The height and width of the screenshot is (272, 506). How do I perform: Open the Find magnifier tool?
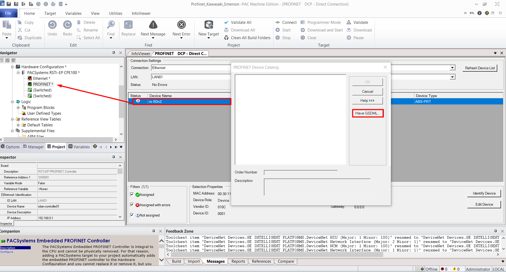click(x=111, y=25)
